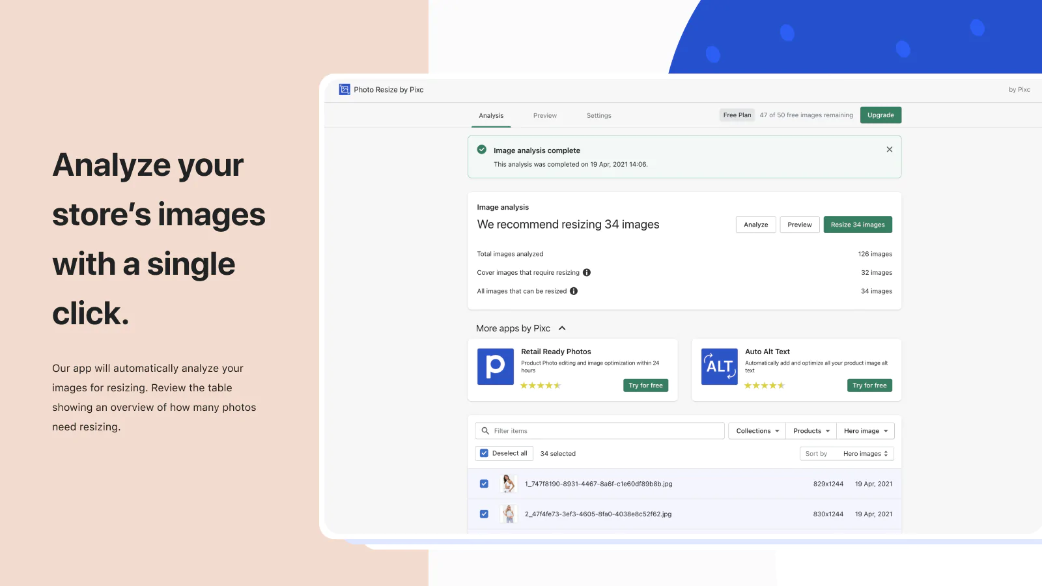
Task: Click Try for free on Auto Alt Text
Action: (x=869, y=385)
